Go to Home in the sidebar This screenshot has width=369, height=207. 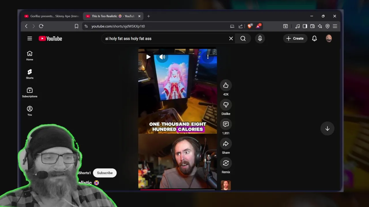point(30,56)
